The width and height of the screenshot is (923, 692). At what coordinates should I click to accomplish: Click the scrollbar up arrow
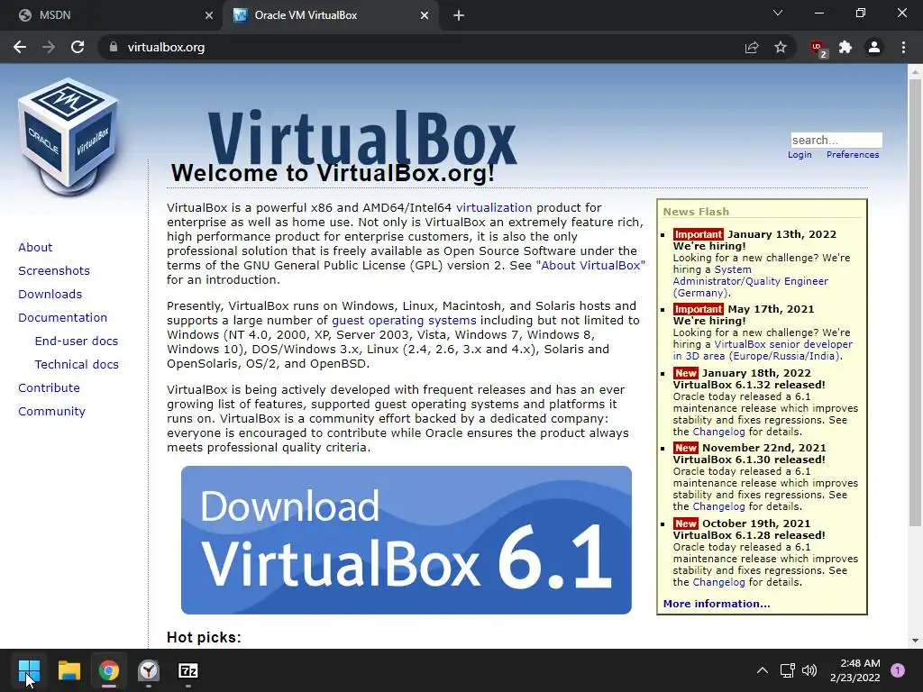[x=915, y=71]
